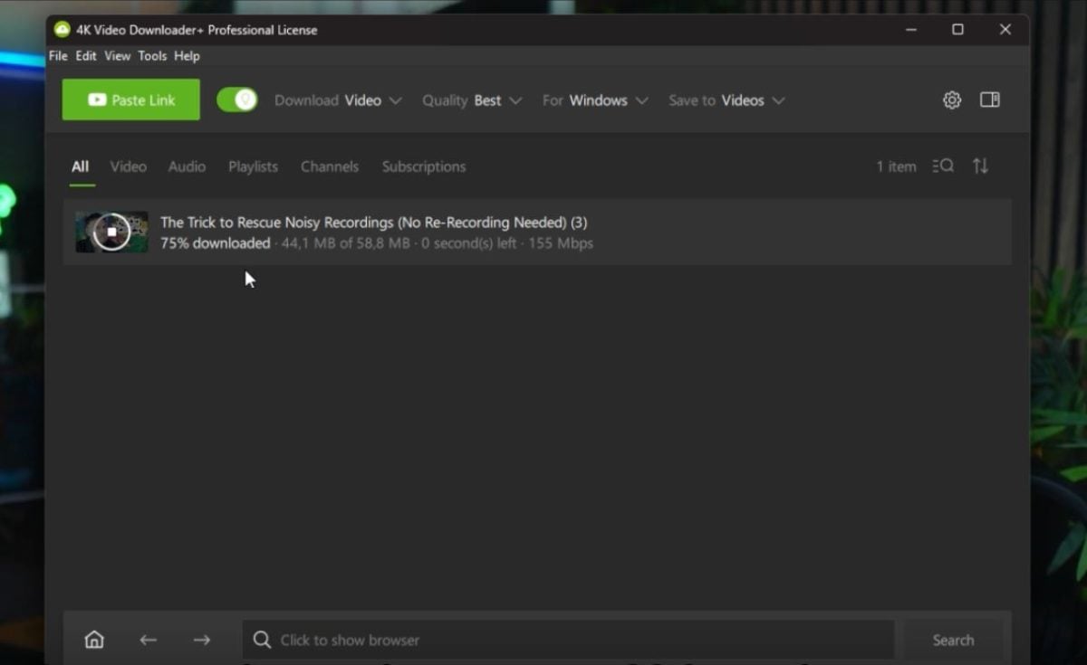Open the View menu

[x=118, y=56]
